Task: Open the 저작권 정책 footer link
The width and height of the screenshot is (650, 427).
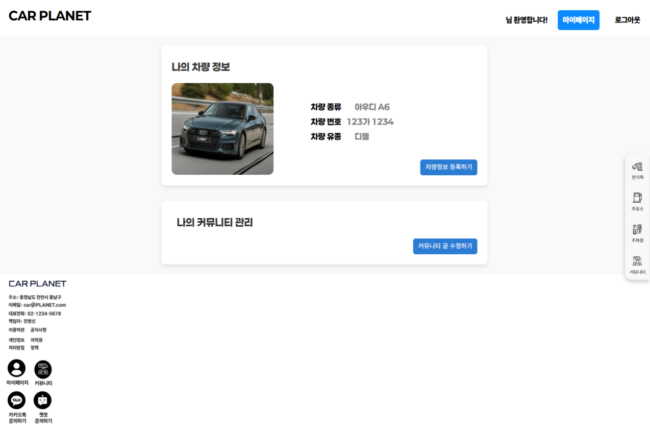Action: click(x=36, y=344)
